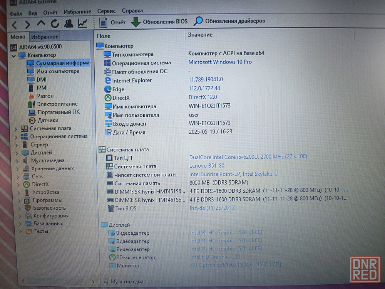Switch to the Меню tab
This screenshot has width=385, height=289.
click(x=18, y=37)
